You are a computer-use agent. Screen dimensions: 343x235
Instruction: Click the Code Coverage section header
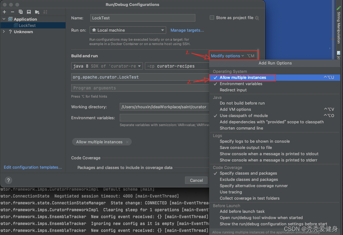coord(86,158)
